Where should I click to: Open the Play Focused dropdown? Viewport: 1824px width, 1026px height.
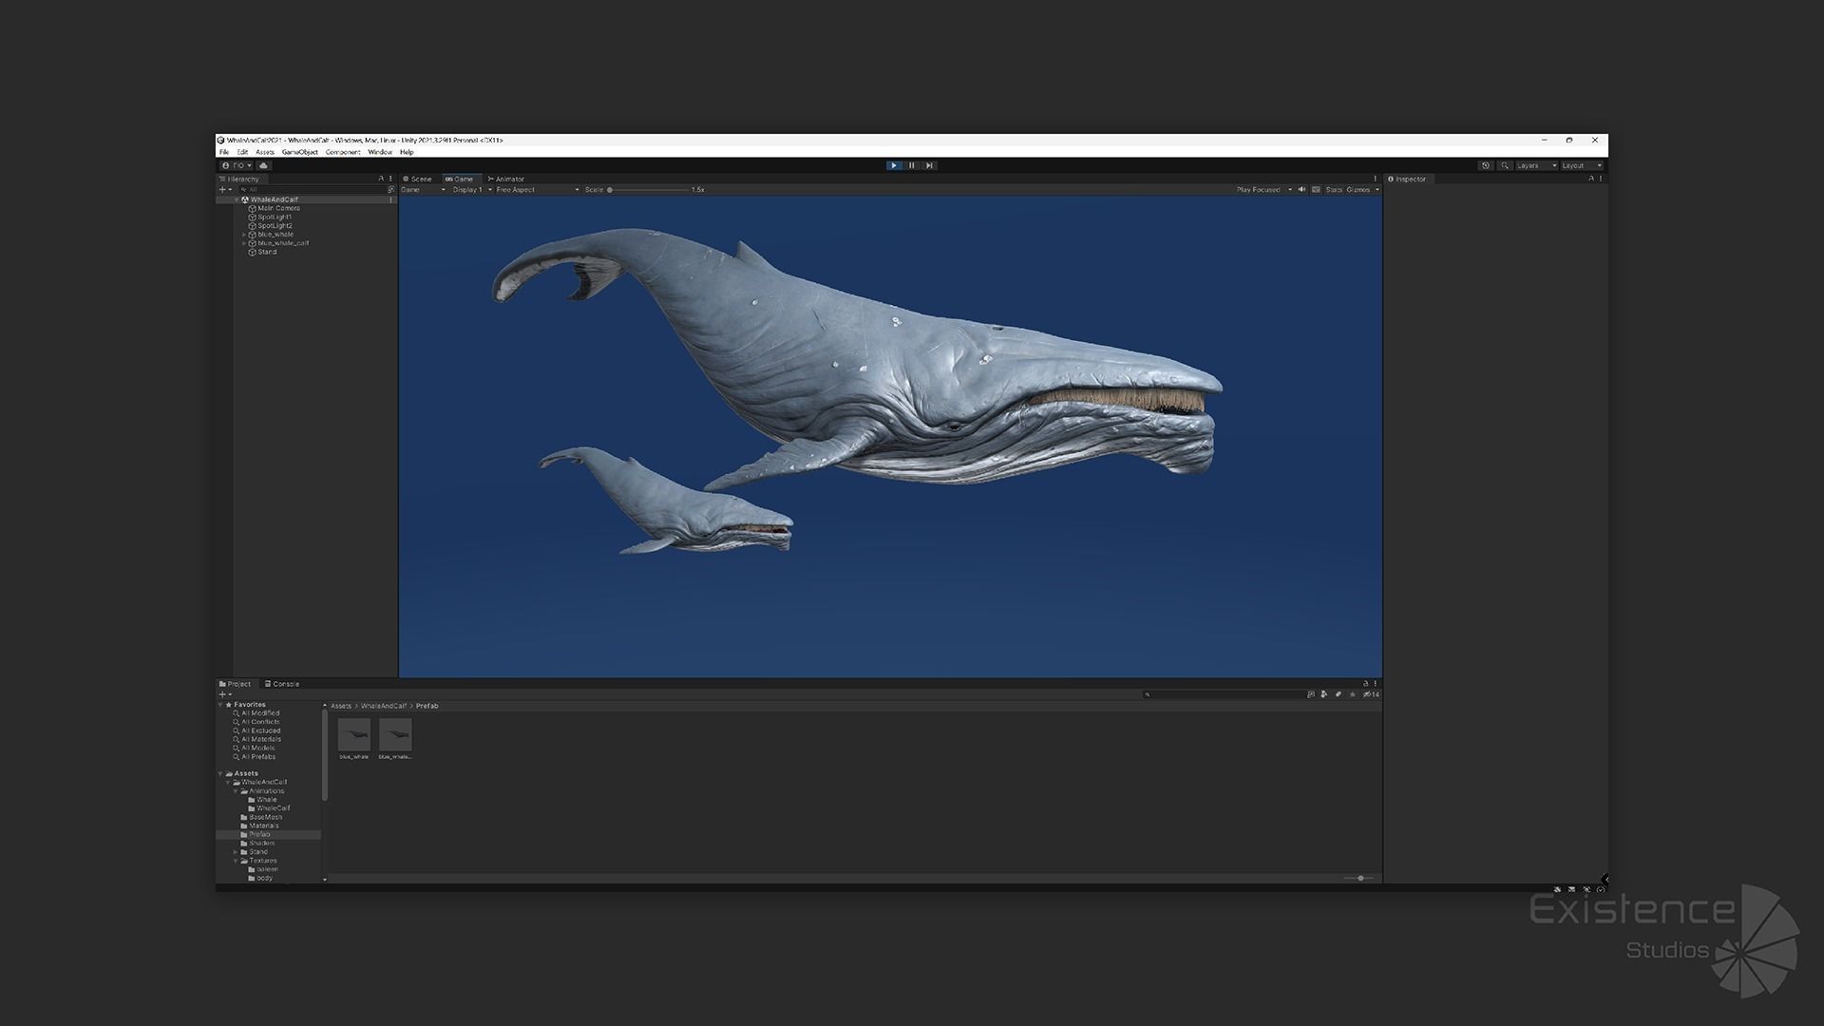click(x=1264, y=190)
